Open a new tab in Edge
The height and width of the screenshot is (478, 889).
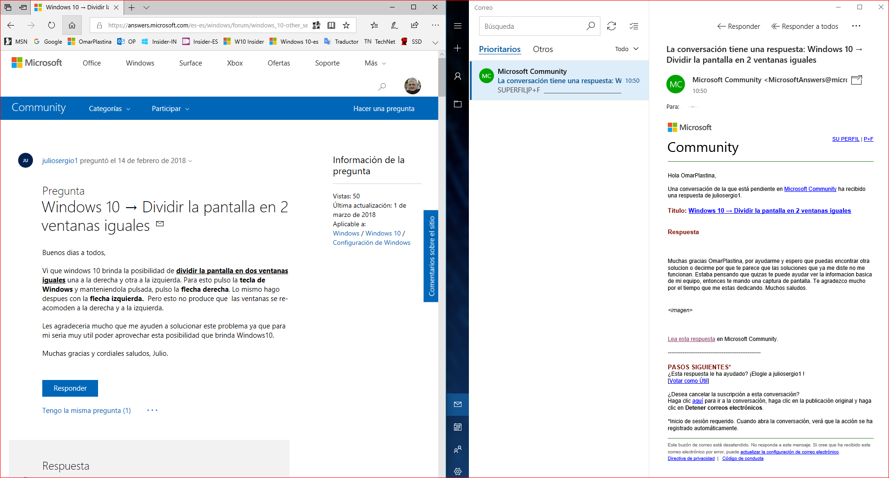click(x=132, y=7)
